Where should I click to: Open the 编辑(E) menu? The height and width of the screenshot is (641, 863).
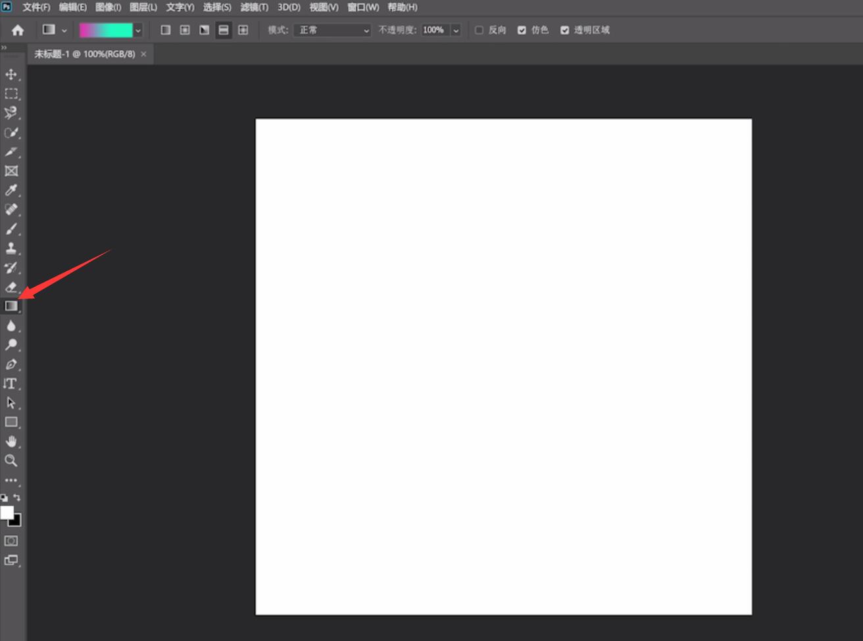[x=72, y=7]
